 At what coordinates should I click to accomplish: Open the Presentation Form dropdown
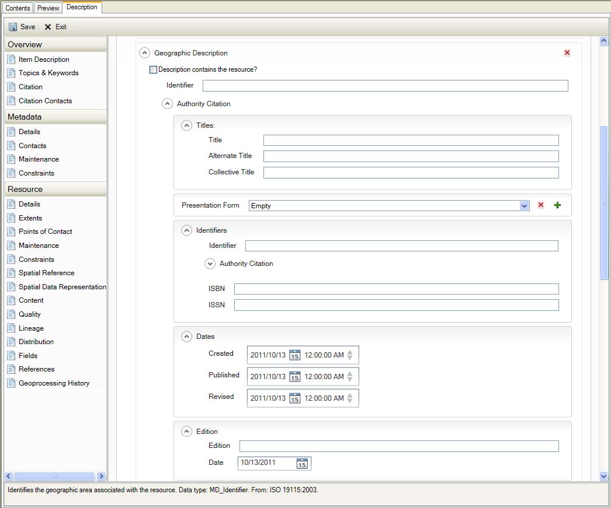tap(524, 206)
